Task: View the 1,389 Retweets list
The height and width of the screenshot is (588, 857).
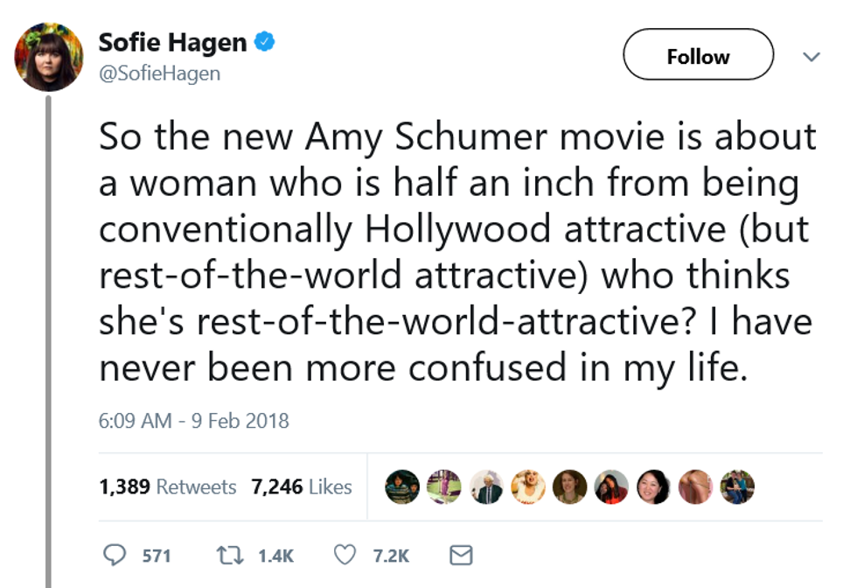Action: pos(168,487)
